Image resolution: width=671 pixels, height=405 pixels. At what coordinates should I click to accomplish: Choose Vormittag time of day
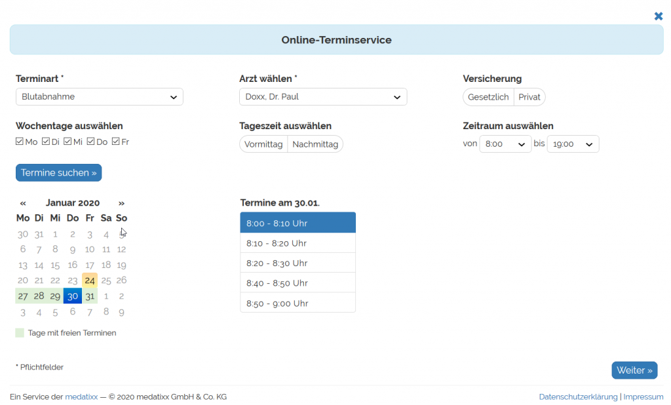[x=263, y=144]
